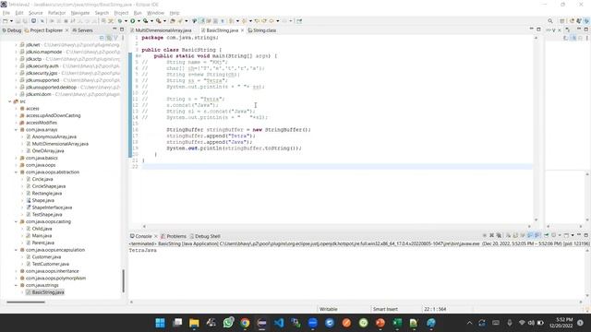Viewport: 591px width, 332px height.
Task: Open the toolbar Search magnifier at top right
Action: point(550,21)
